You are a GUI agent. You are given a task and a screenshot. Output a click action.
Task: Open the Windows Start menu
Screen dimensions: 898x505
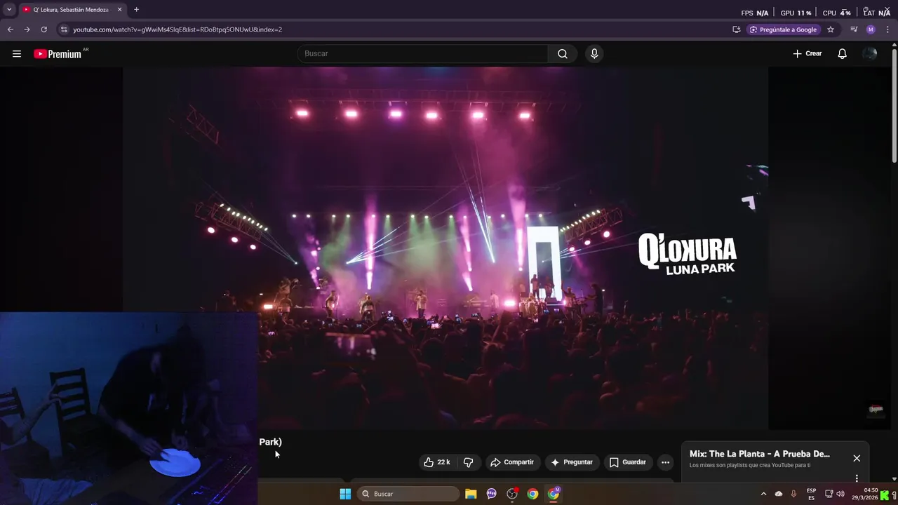tap(345, 494)
